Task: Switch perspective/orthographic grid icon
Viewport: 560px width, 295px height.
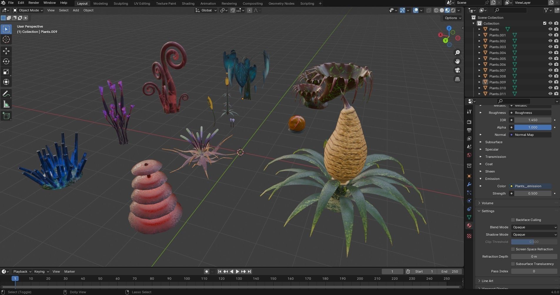Action: click(x=457, y=79)
